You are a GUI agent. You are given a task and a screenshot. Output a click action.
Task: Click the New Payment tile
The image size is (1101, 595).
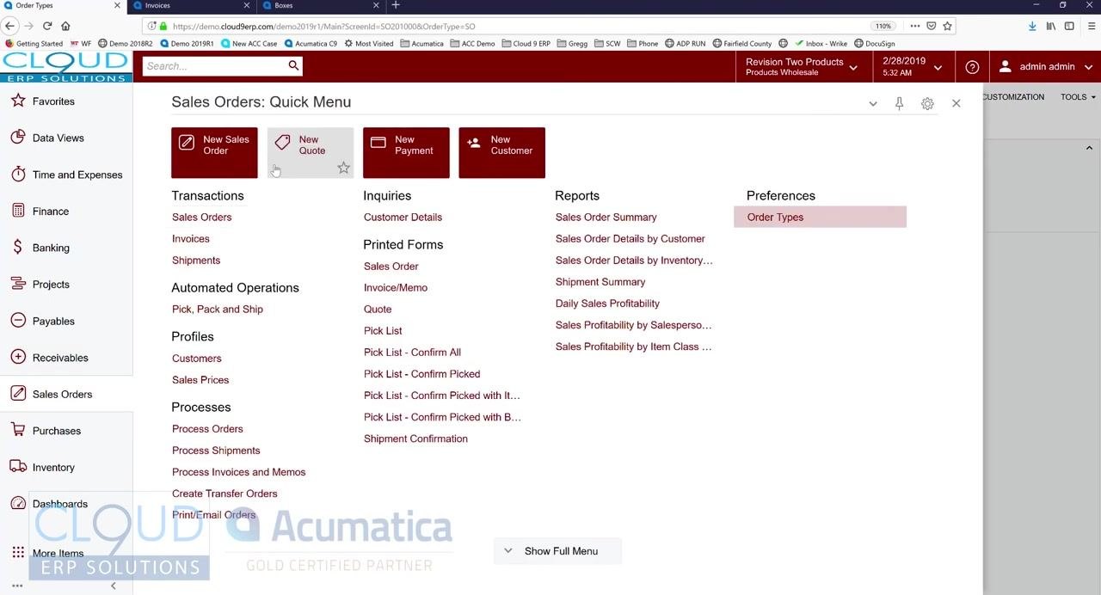pyautogui.click(x=406, y=153)
